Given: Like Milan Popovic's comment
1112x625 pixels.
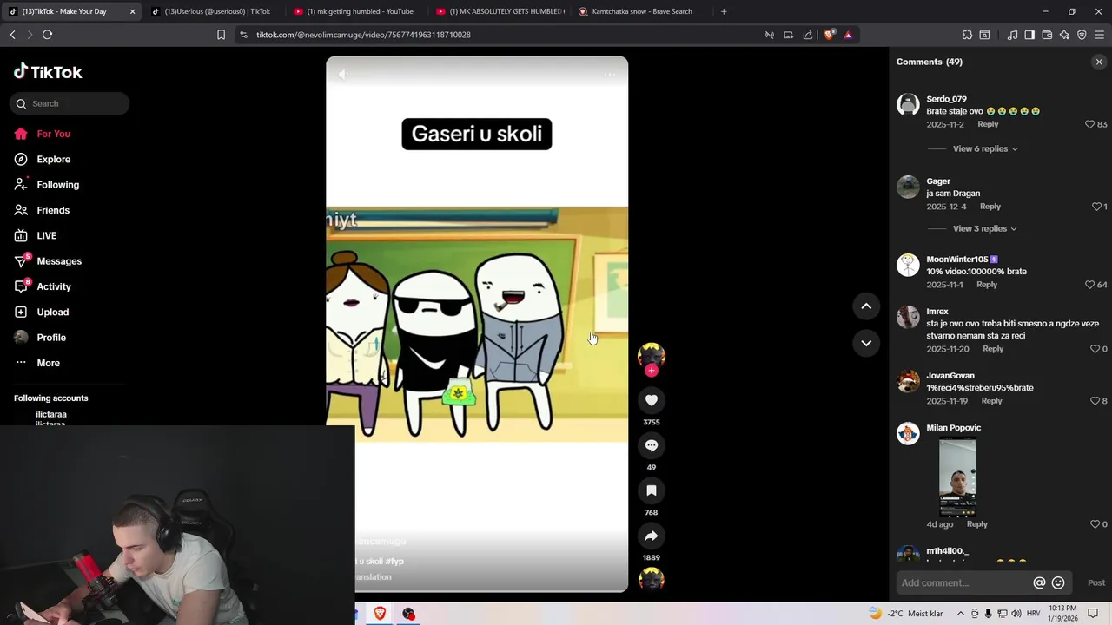Looking at the screenshot, I should tap(1095, 524).
